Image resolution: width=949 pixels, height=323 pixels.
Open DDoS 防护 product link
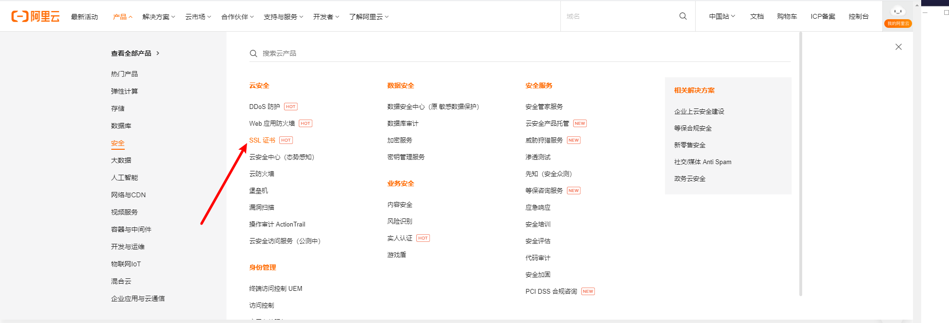pos(264,107)
